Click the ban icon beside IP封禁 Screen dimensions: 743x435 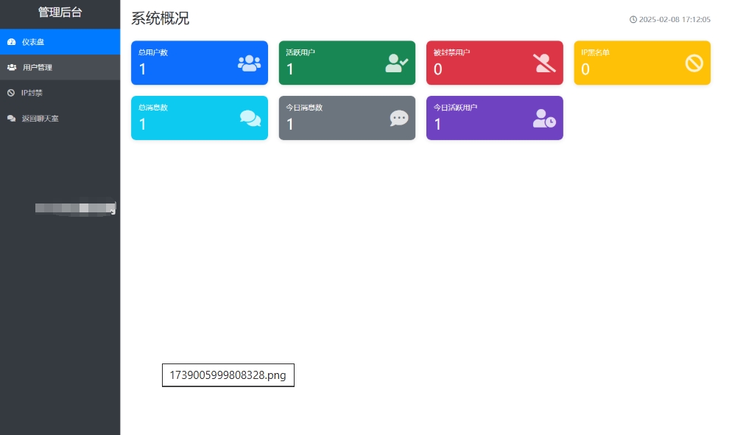tap(11, 93)
